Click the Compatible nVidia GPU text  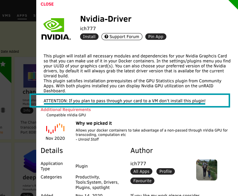click(x=66, y=115)
